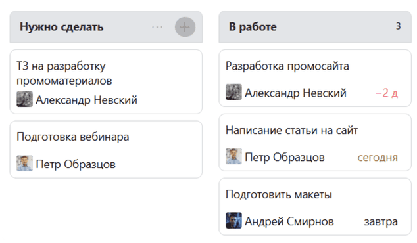Screen dimensions: 417x243
Task: Open the three-dots menu in Нужно сделать column
Action: [157, 27]
